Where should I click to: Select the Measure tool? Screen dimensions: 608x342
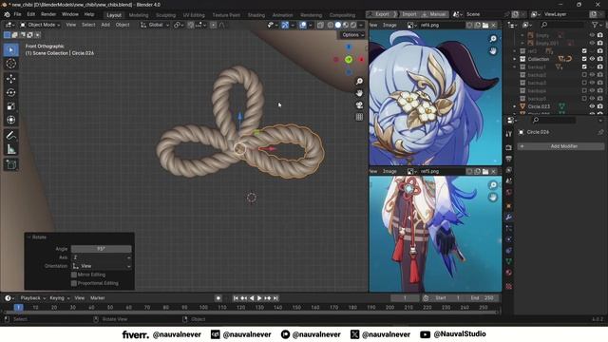[x=10, y=149]
